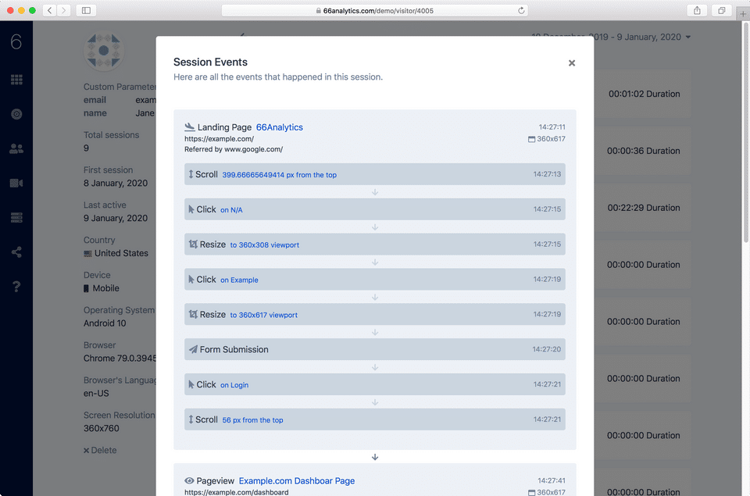Open the dashboard grid icon in sidebar
The width and height of the screenshot is (750, 496).
(x=16, y=80)
